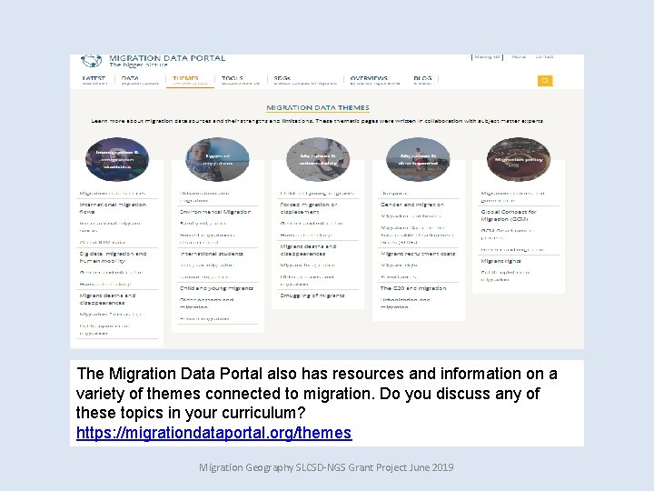Open the TOOLS navigation tab
This screenshot has width=654, height=491.
pyautogui.click(x=241, y=80)
